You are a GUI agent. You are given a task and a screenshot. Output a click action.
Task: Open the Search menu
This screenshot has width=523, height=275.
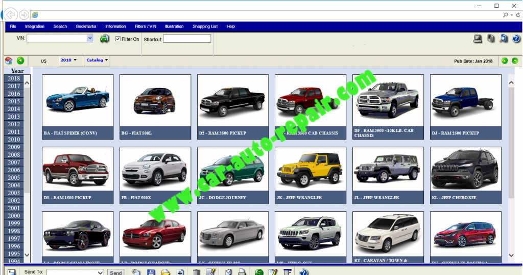(60, 26)
